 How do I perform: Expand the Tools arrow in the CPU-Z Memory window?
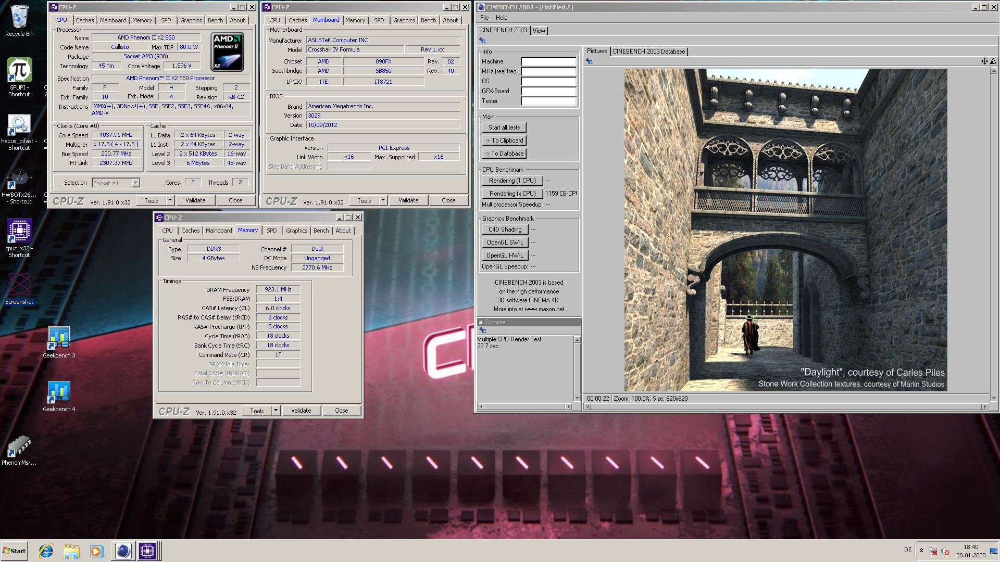[276, 411]
